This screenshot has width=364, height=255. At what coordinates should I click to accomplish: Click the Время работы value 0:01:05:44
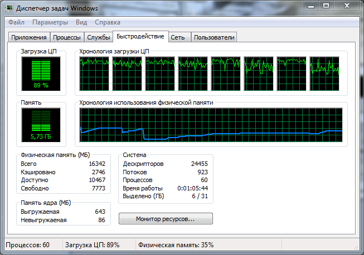[x=193, y=188]
